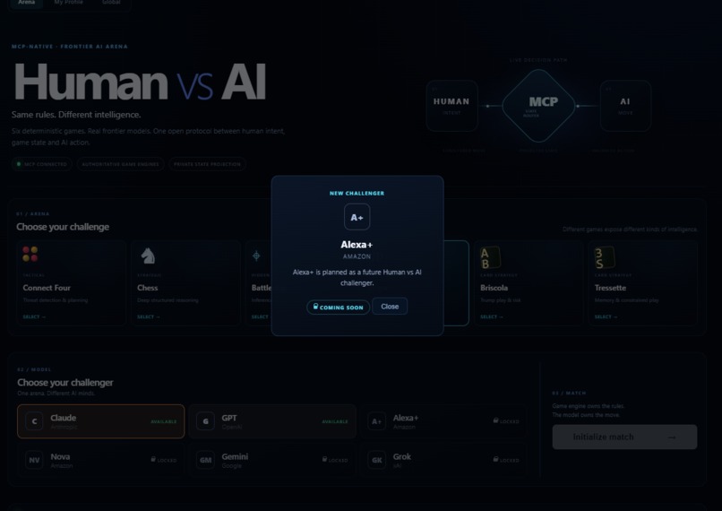
Task: Select the locked Grok challenger card
Action: point(443,460)
